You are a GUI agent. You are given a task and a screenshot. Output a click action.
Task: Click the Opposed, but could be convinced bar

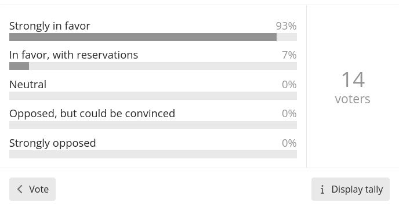(153, 125)
